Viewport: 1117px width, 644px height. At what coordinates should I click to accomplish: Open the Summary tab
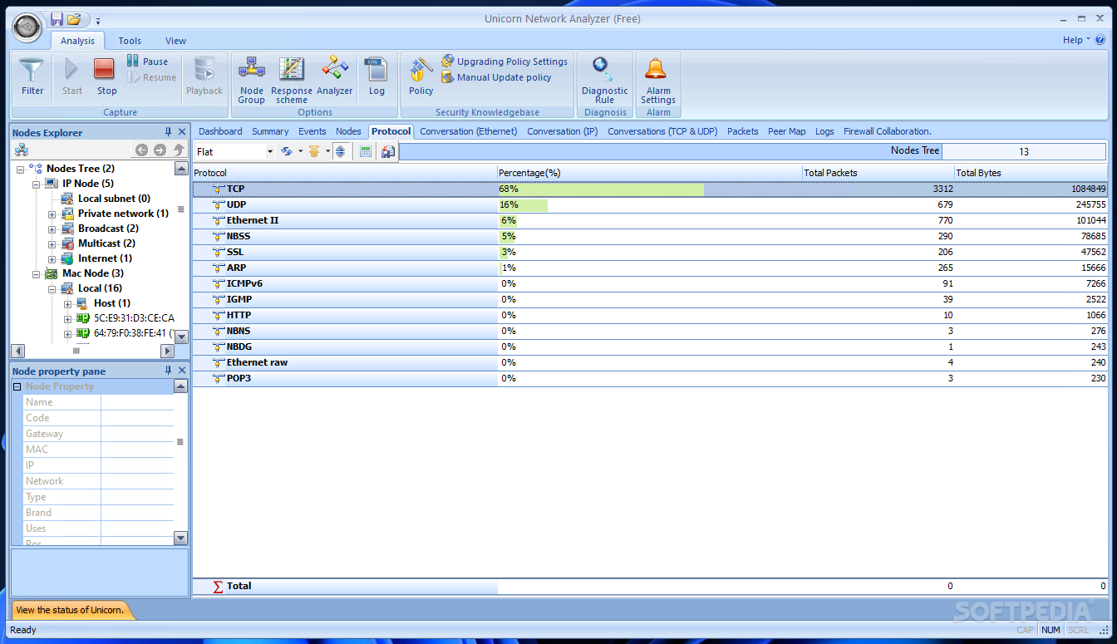click(270, 131)
